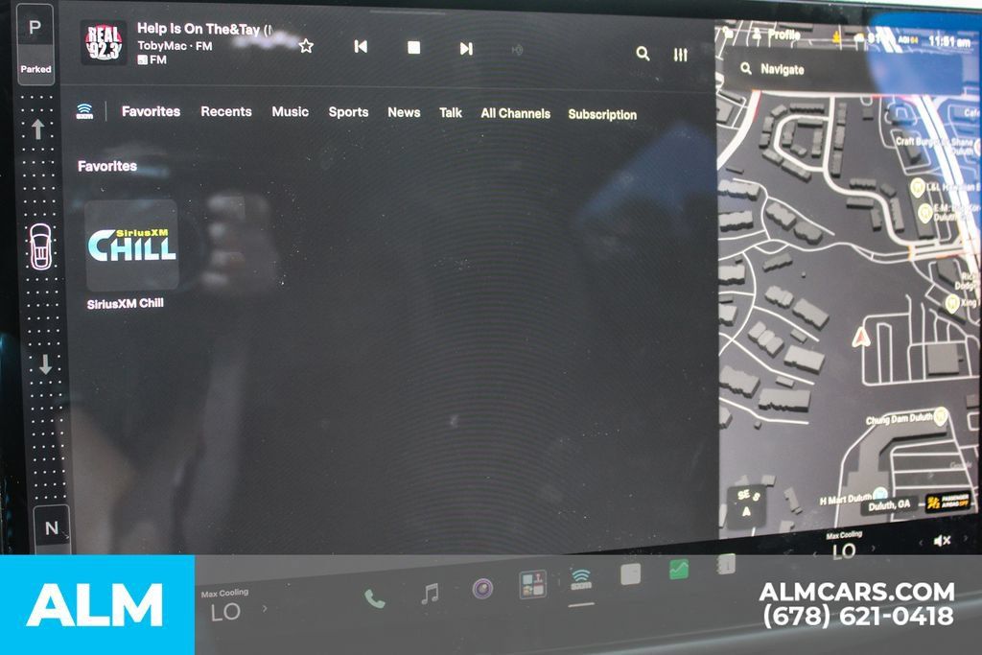Select the Chung Dam Duluth map pin
Screen dimensions: 982x655
coord(940,416)
